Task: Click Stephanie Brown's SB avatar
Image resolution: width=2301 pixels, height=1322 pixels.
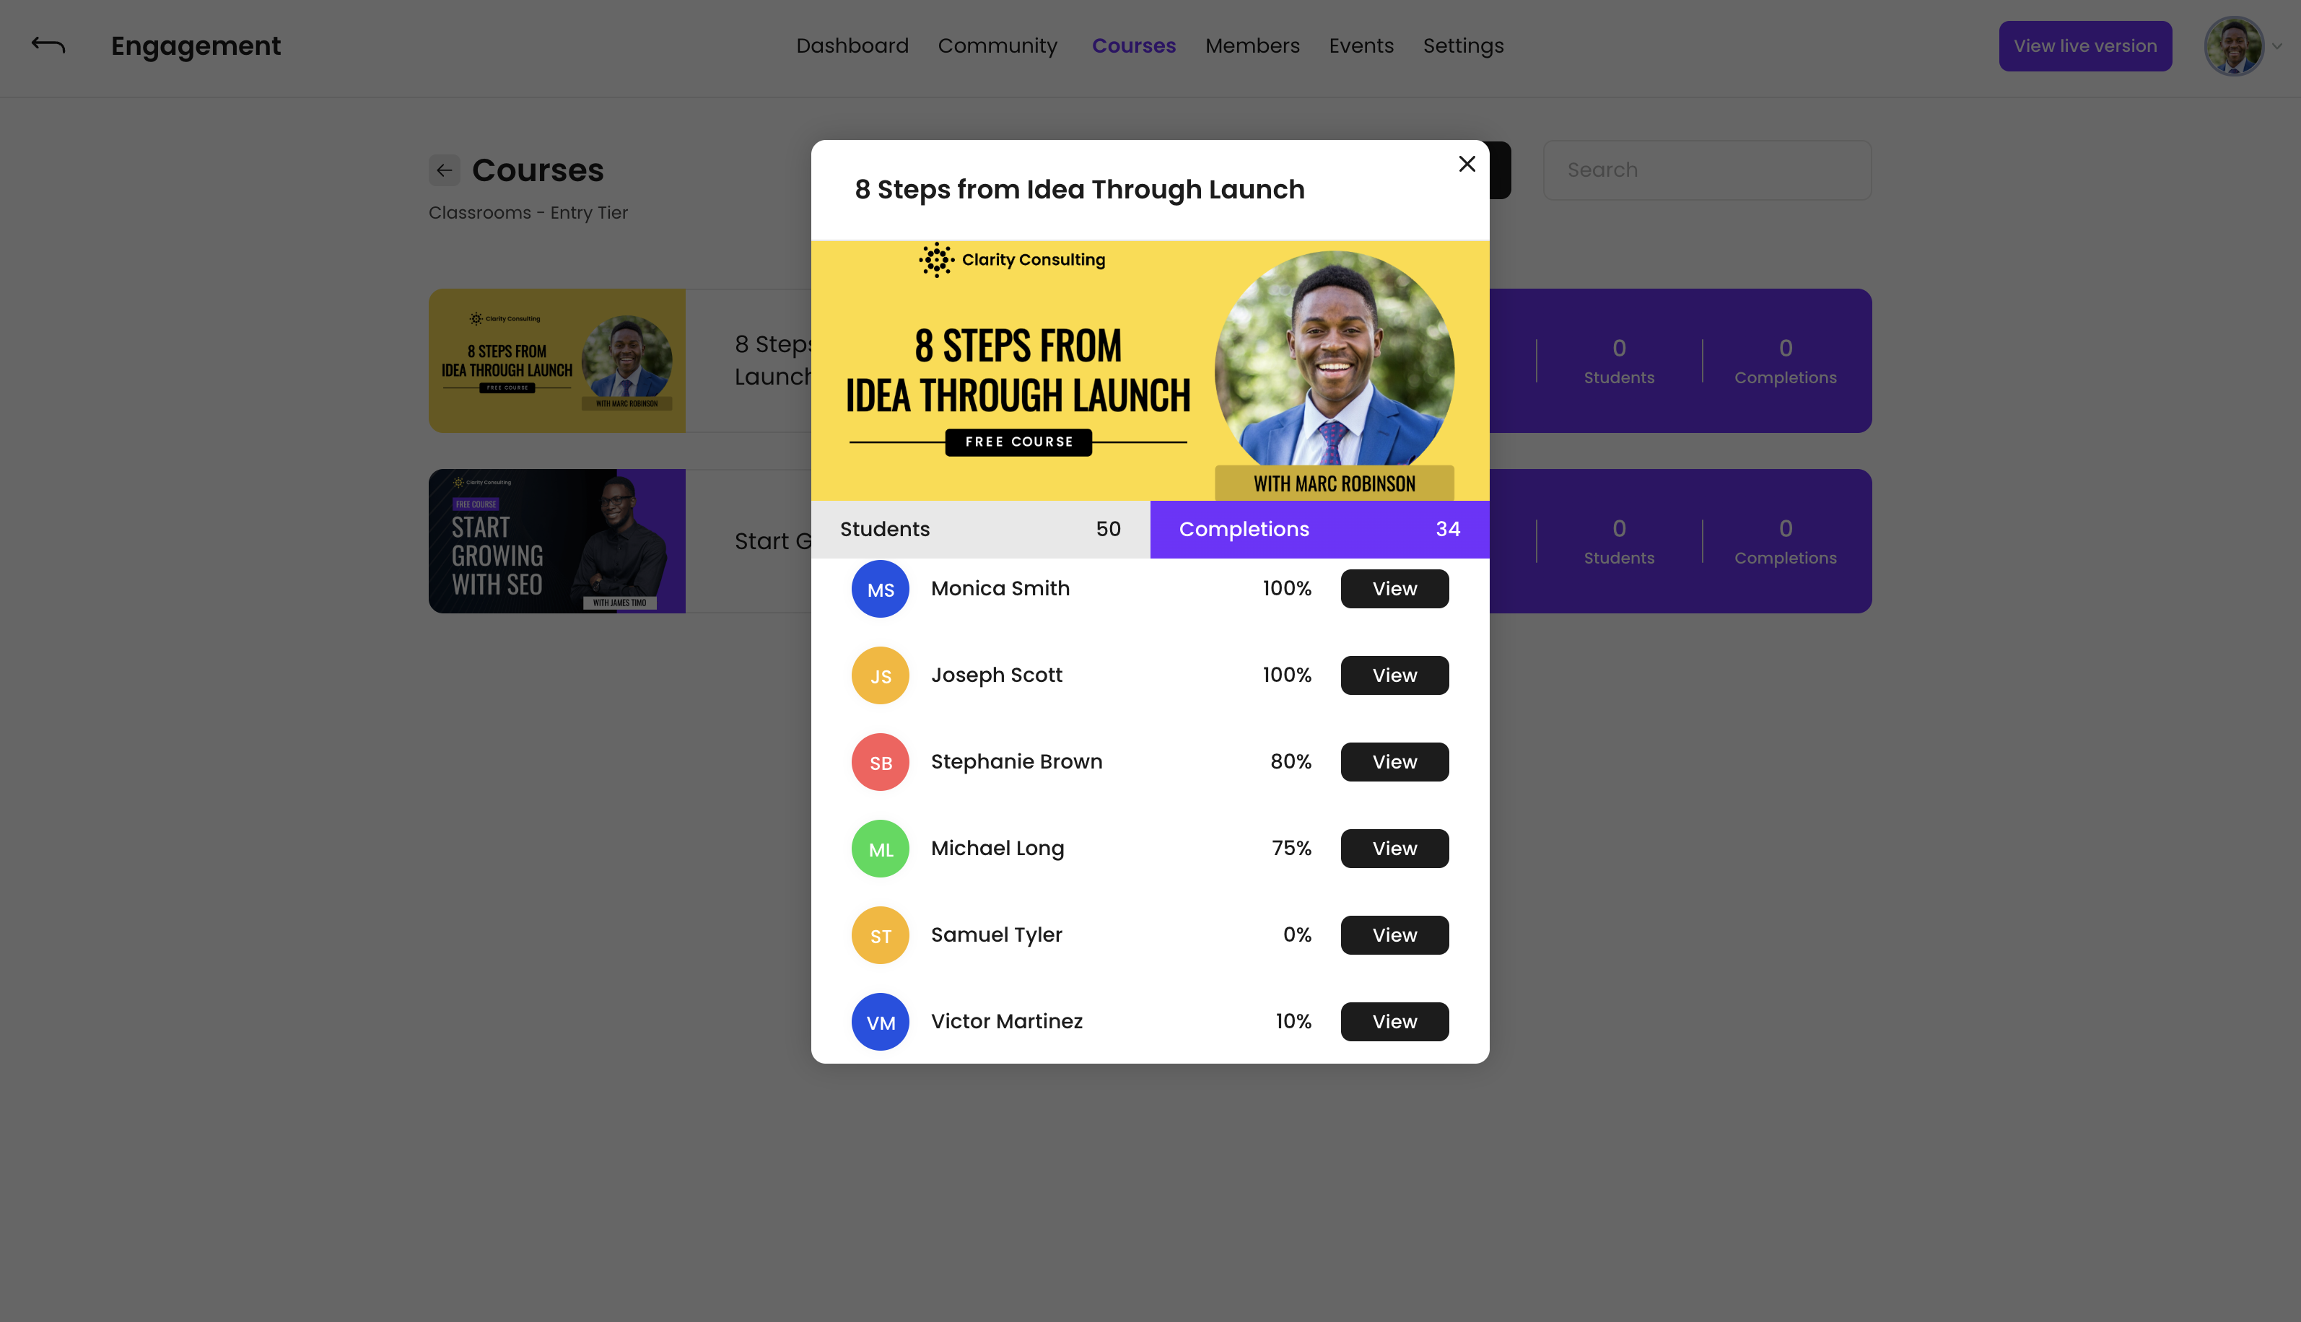Action: (880, 762)
